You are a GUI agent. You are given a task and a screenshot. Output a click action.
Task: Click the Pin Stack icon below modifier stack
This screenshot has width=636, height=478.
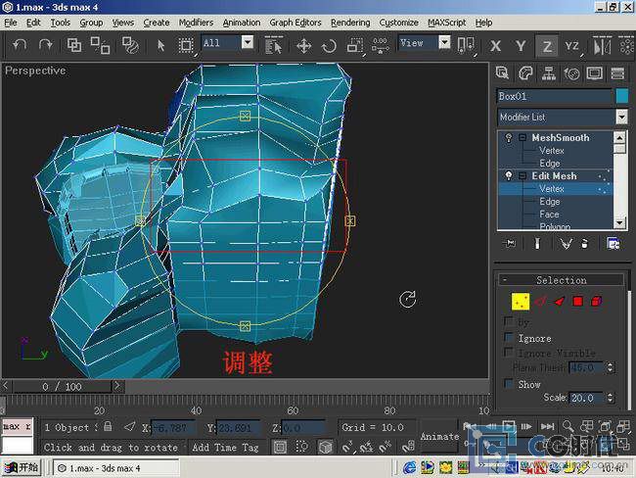point(509,244)
